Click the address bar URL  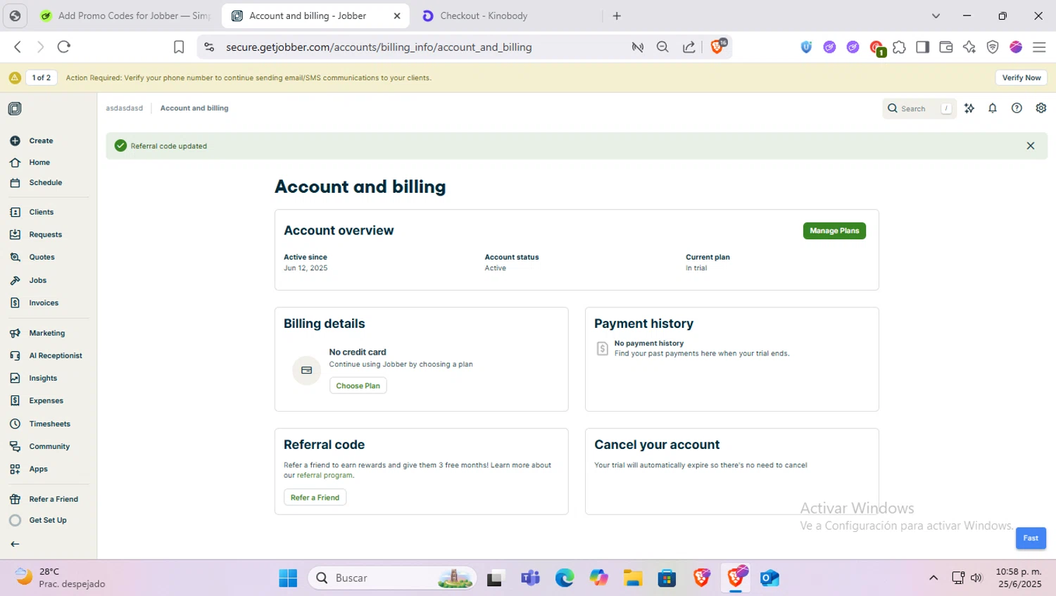click(x=379, y=47)
